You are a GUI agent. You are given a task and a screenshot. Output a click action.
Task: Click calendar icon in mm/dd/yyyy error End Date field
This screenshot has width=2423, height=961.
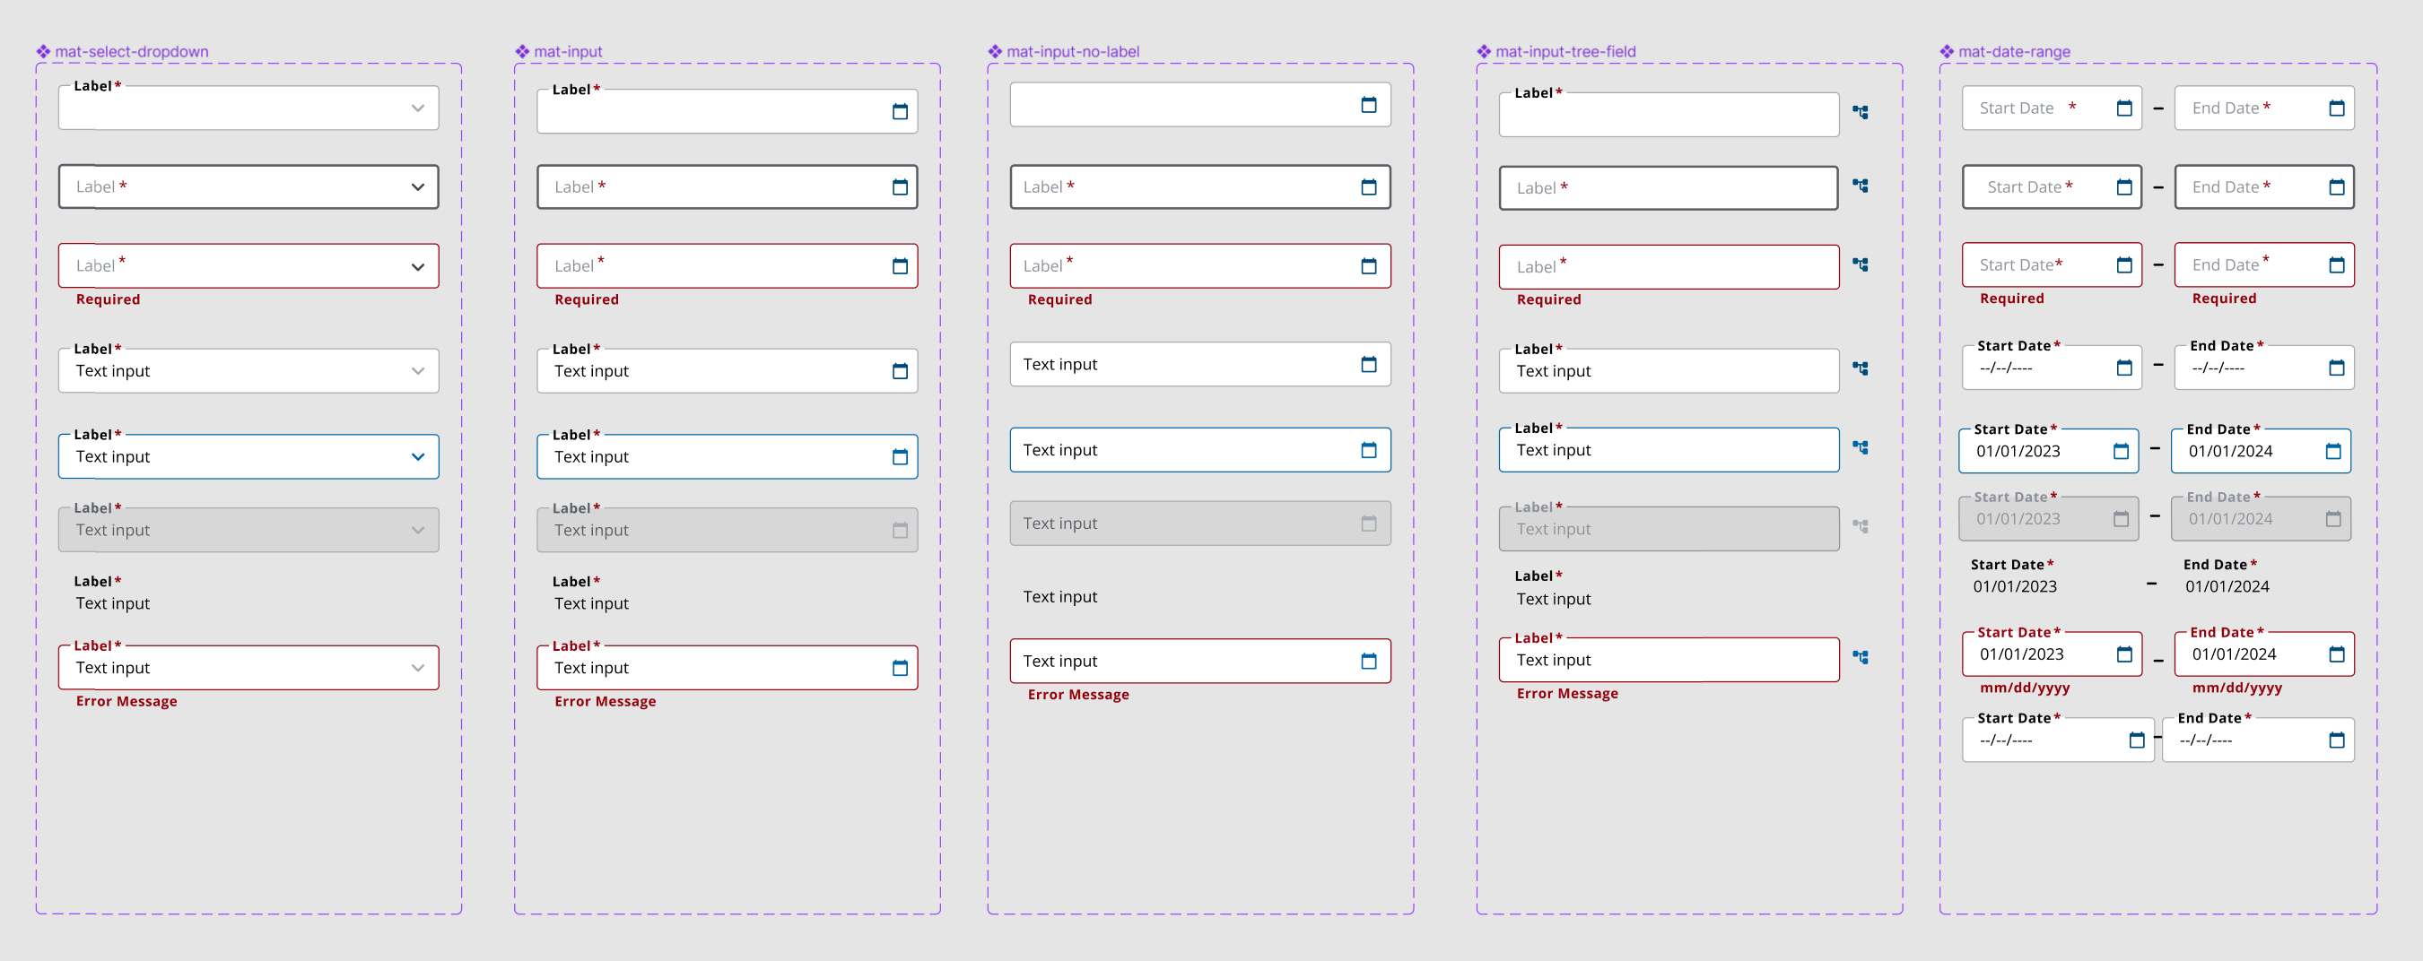pyautogui.click(x=2335, y=654)
